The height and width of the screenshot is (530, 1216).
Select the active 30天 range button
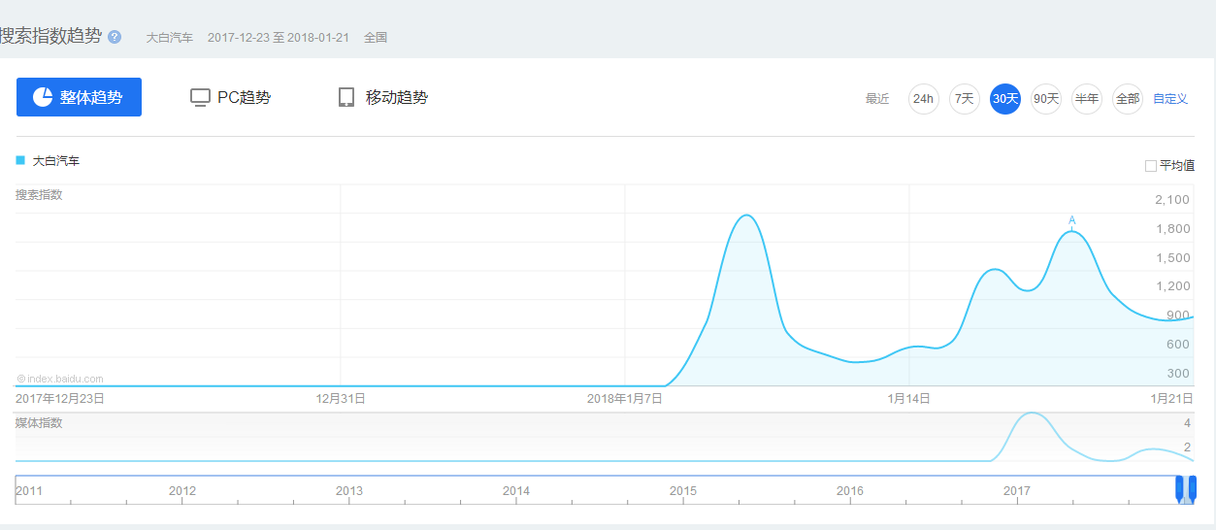click(1004, 99)
